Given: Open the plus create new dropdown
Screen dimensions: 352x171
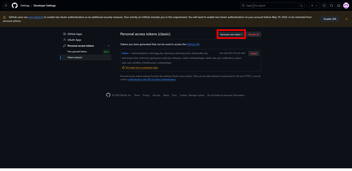Looking at the screenshot, I should (314, 5).
